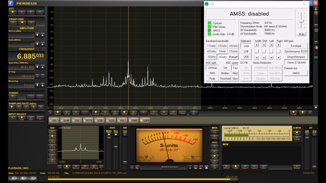This screenshot has width=326, height=183.
Task: Select SAM demodulation mode
Action: point(65,120)
